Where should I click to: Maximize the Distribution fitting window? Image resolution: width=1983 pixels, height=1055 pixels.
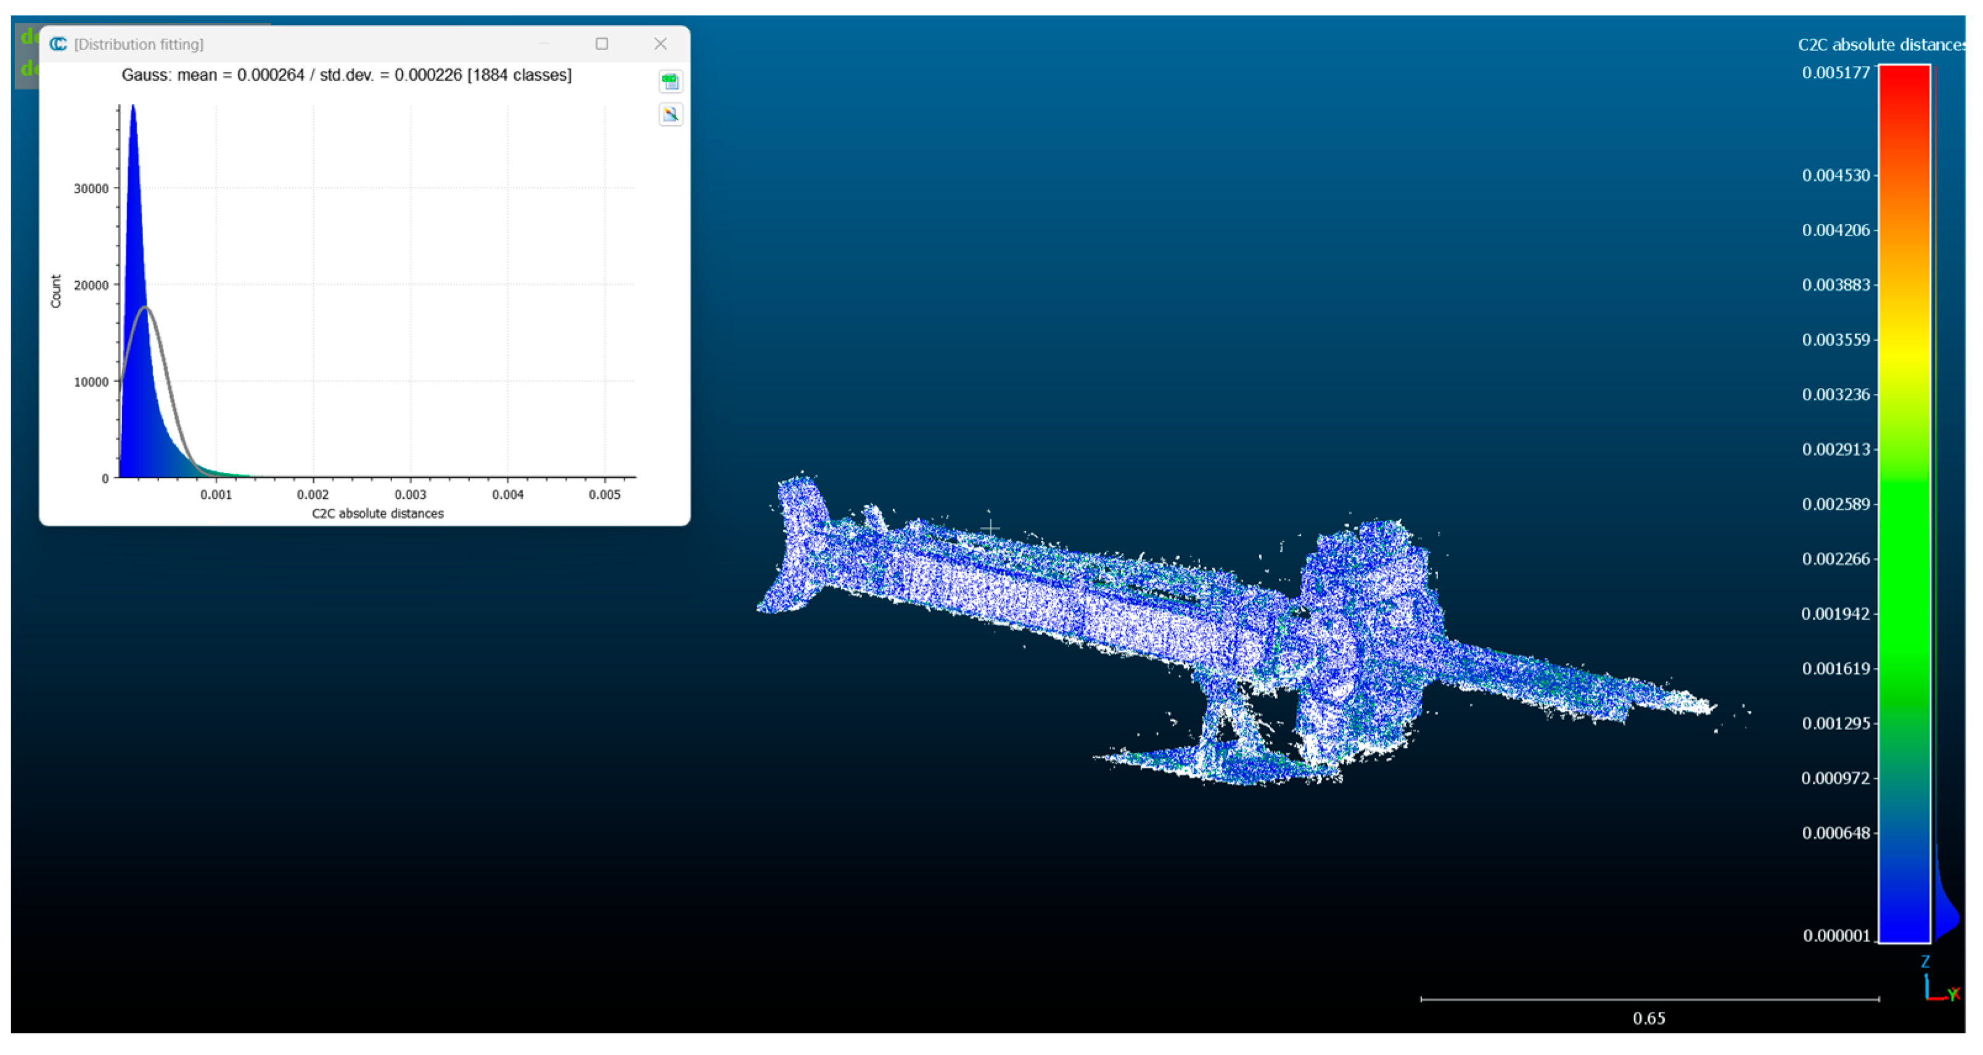click(602, 44)
